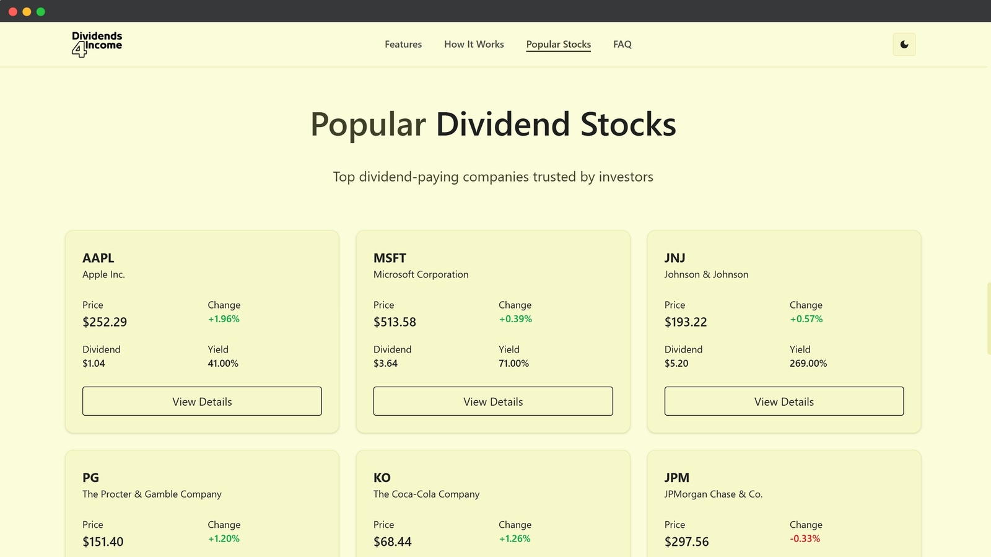Minimize window with yellow button
This screenshot has height=557, width=991.
[x=27, y=12]
